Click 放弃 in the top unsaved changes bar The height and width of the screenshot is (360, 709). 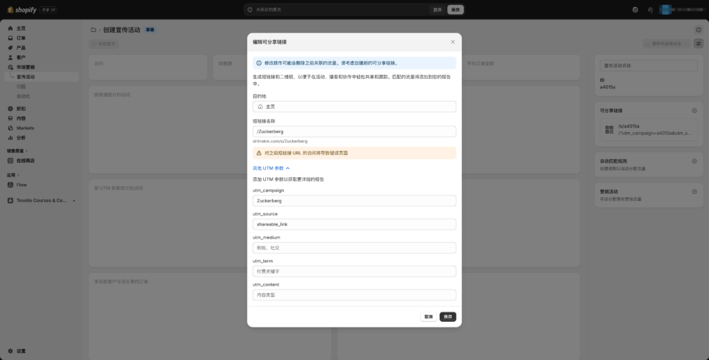pyautogui.click(x=438, y=10)
